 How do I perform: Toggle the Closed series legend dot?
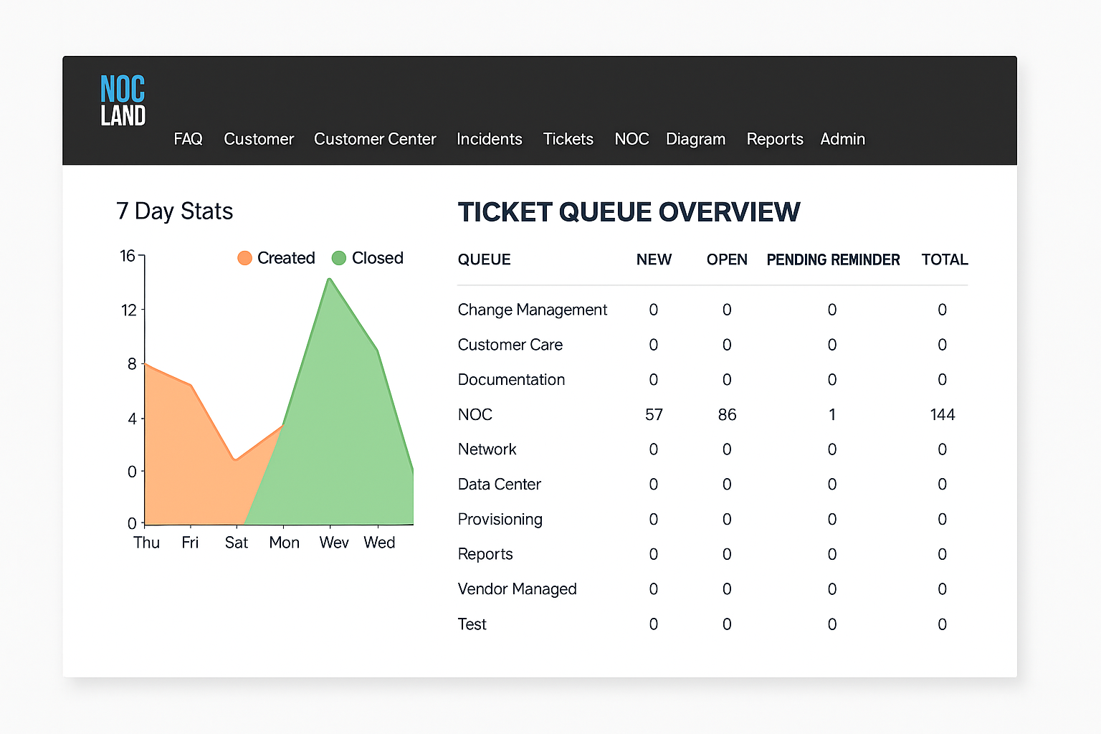coord(339,258)
